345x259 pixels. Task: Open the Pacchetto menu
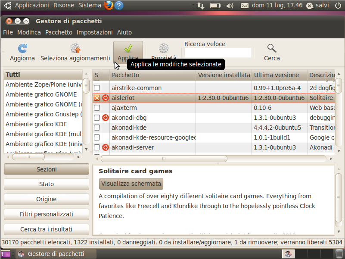(x=59, y=32)
